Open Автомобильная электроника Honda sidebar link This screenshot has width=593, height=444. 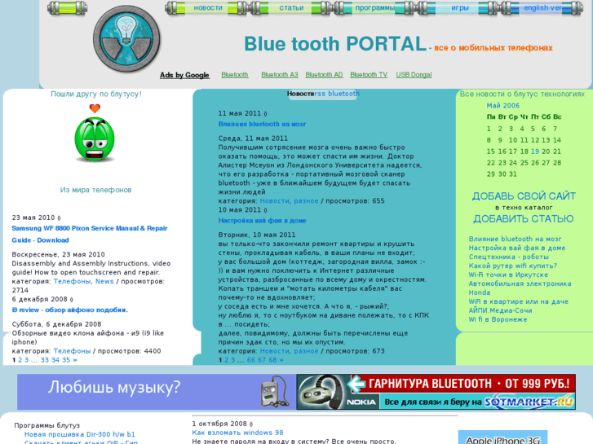(x=520, y=288)
